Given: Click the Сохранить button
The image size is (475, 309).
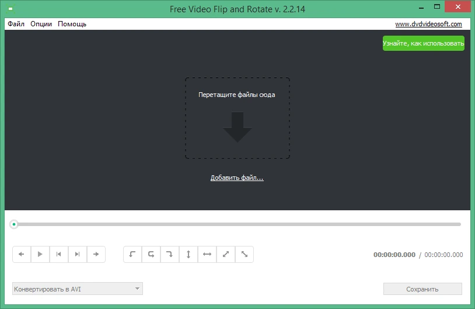Looking at the screenshot, I should click(x=422, y=289).
